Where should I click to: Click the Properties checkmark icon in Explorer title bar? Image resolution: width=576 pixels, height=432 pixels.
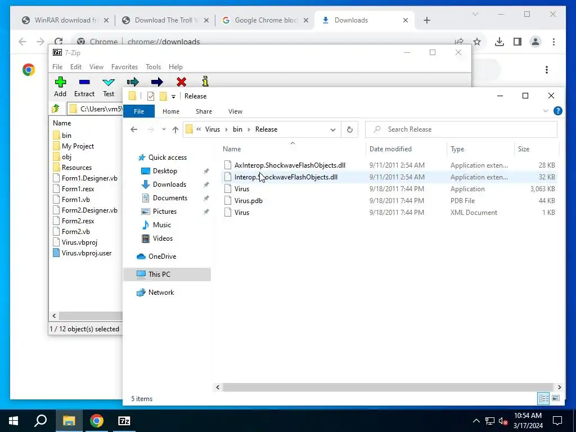coord(151,96)
